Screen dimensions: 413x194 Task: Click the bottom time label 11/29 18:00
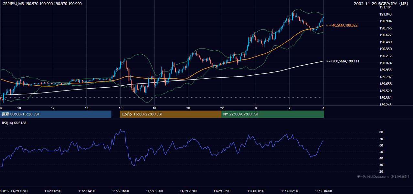pyautogui.click(x=154, y=191)
